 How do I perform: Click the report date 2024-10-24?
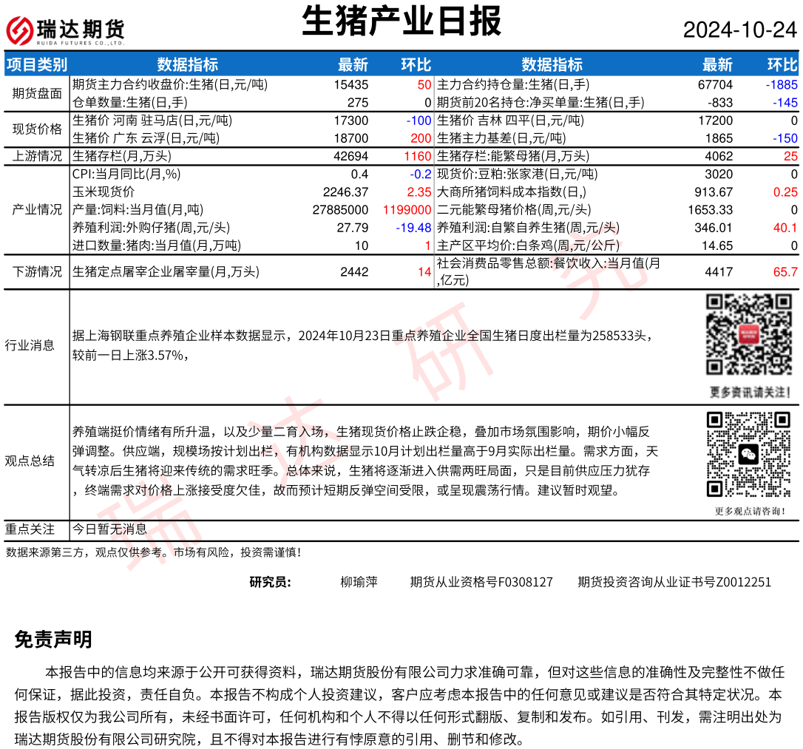[x=739, y=30]
